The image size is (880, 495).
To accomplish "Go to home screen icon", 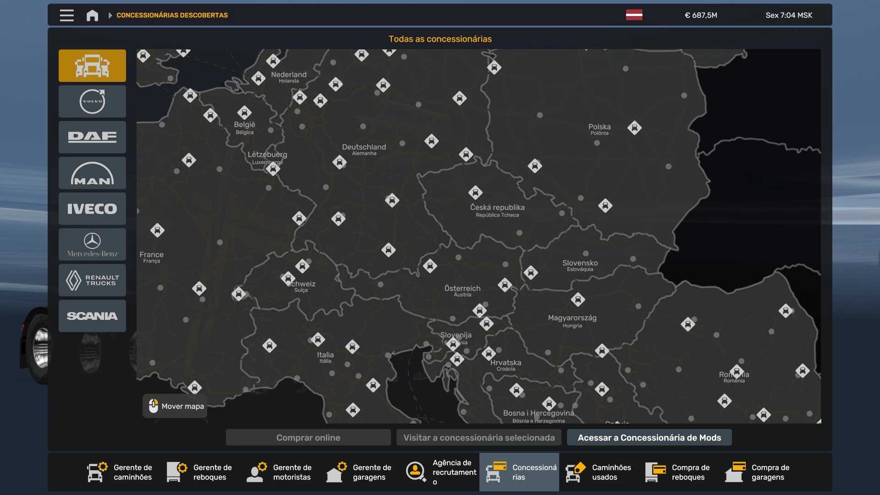I will [x=92, y=15].
